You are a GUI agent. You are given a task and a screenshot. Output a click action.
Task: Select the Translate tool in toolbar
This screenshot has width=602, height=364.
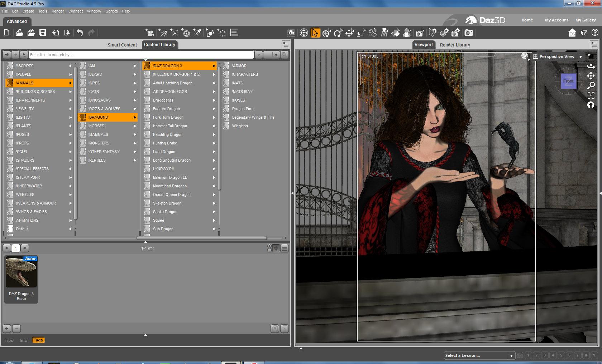tap(349, 33)
